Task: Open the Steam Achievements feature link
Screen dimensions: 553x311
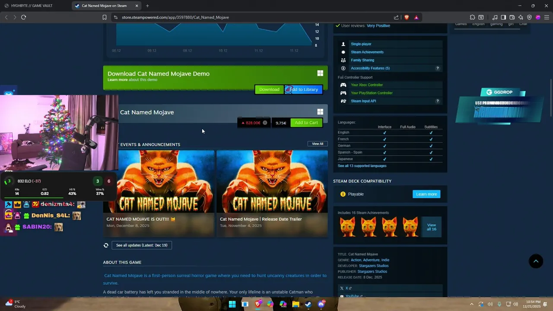Action: (367, 52)
